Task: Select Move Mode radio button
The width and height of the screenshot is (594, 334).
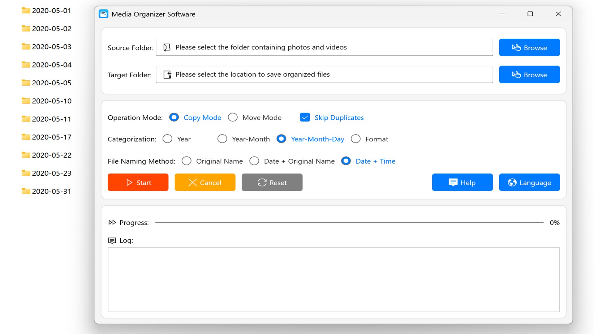Action: point(233,118)
